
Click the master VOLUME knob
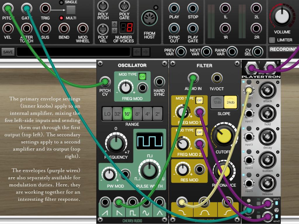click(x=282, y=16)
